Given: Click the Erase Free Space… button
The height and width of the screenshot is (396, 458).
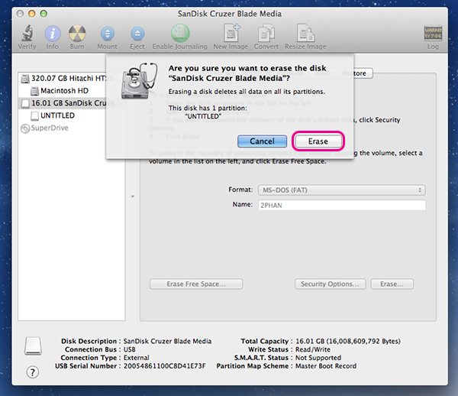Looking at the screenshot, I should coord(196,284).
